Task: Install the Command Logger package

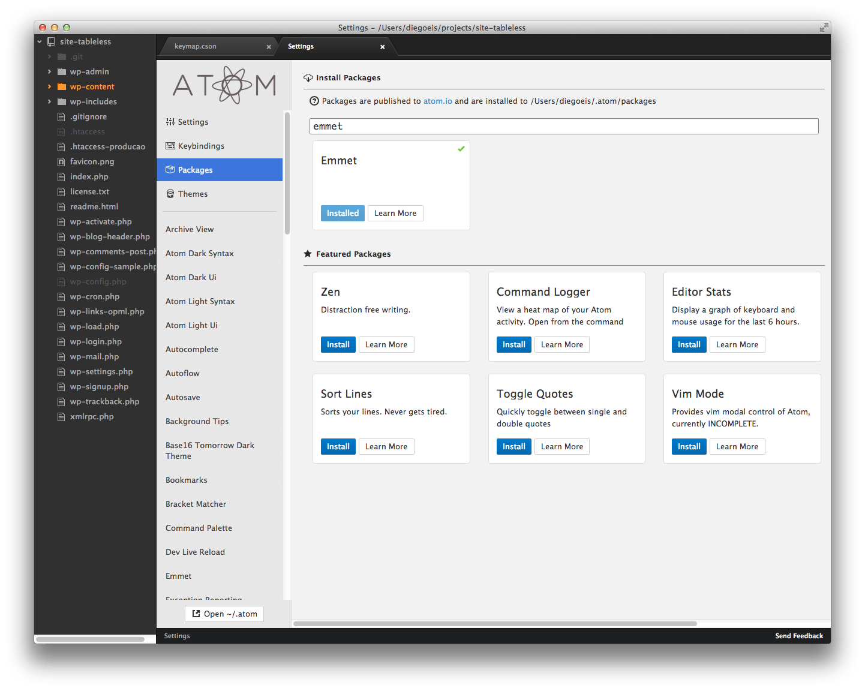Action: (x=514, y=344)
